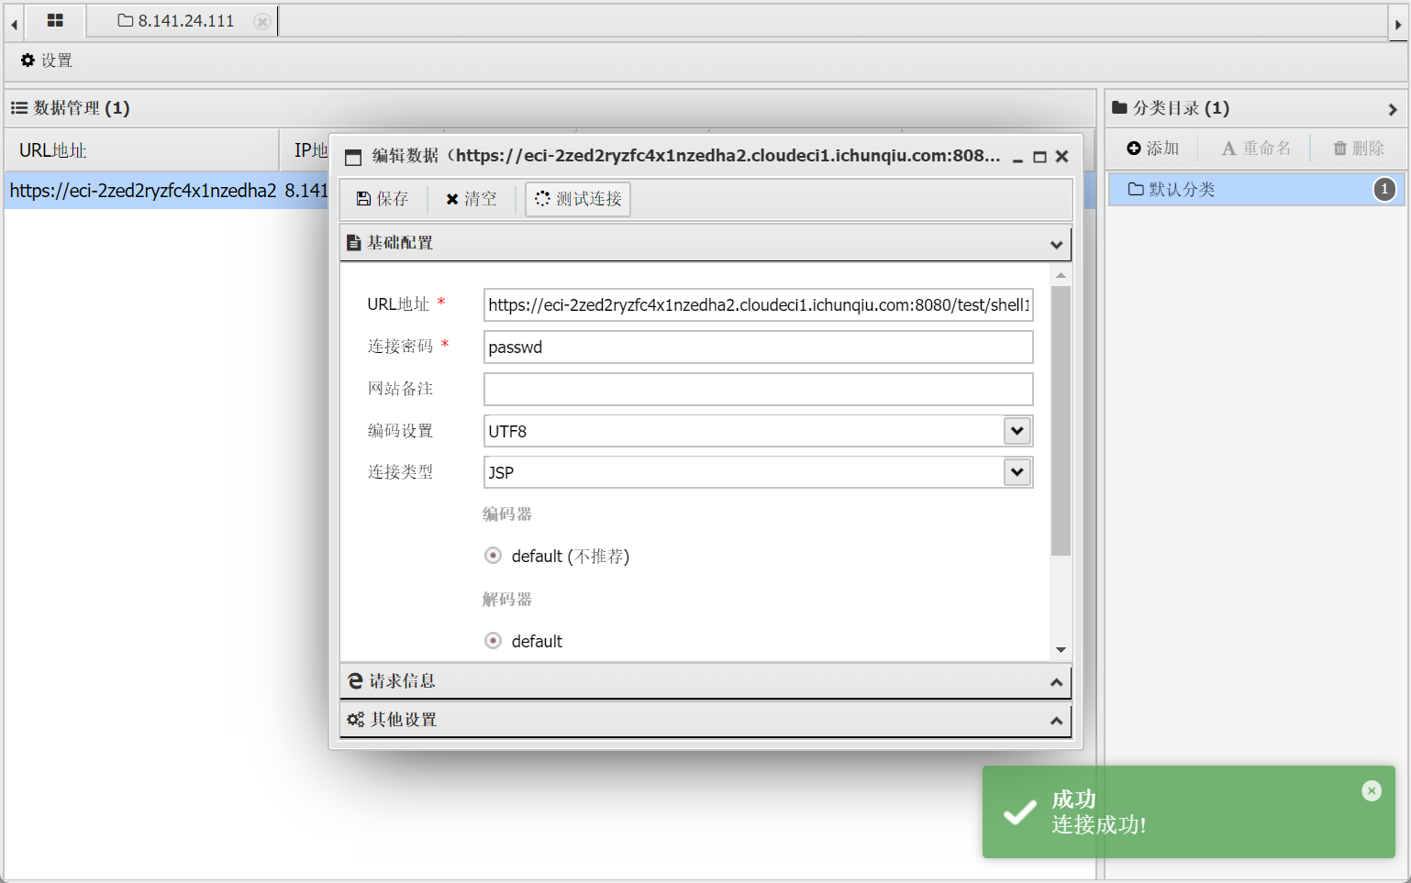Click the dialog vertical scrollbar thumb
Screen dimensions: 1411x883
click(1061, 421)
